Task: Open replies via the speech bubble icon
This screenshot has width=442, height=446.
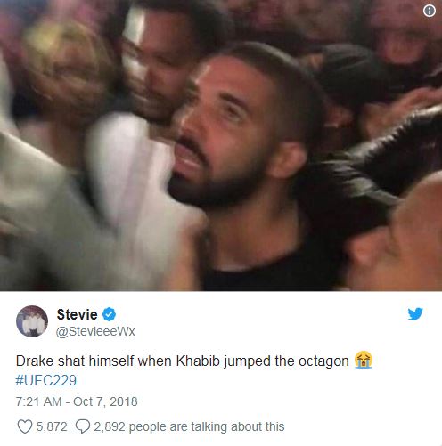Action: click(83, 426)
